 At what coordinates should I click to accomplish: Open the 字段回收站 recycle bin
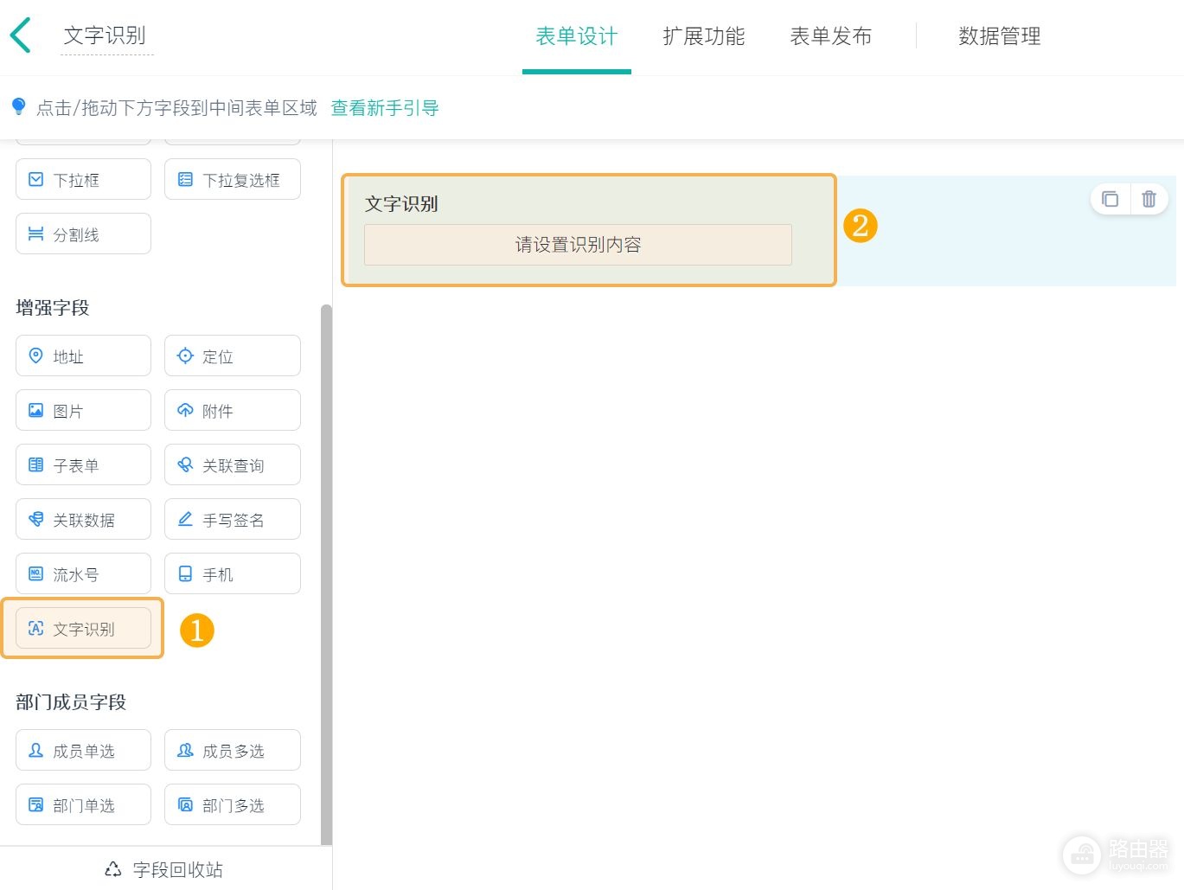click(x=164, y=869)
